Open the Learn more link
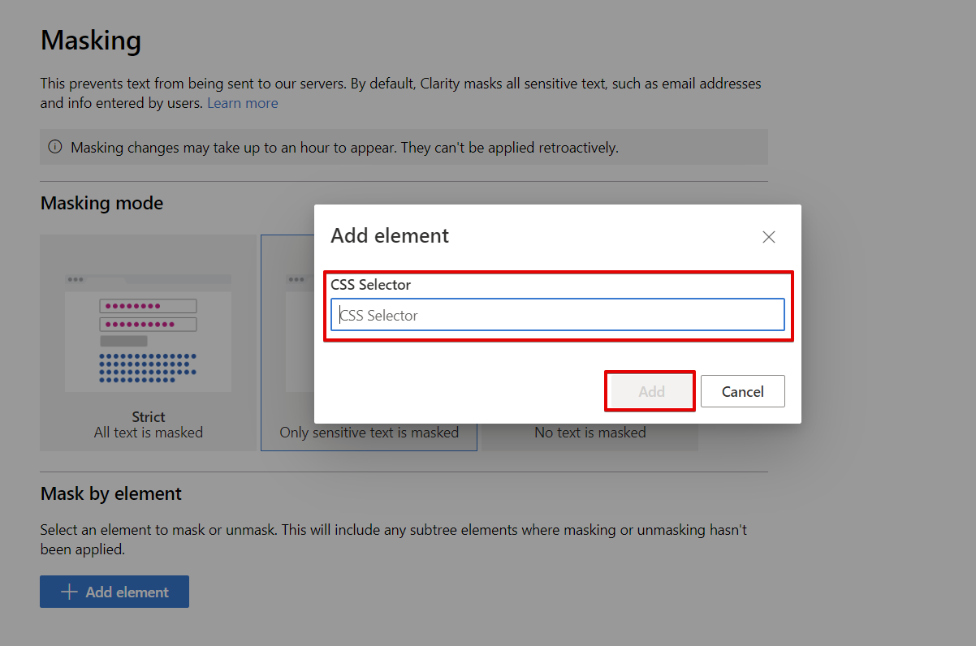 243,103
